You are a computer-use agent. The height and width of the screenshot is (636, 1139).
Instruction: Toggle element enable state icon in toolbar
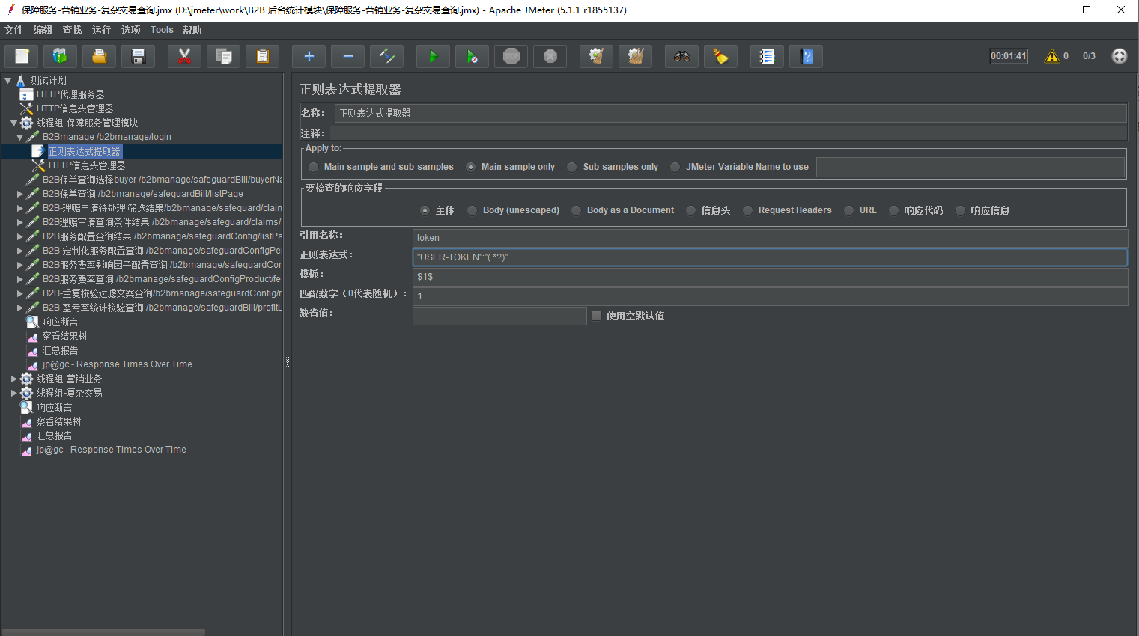click(386, 56)
